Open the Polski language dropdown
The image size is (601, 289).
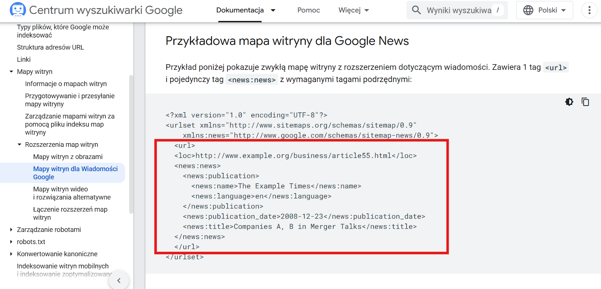(545, 10)
